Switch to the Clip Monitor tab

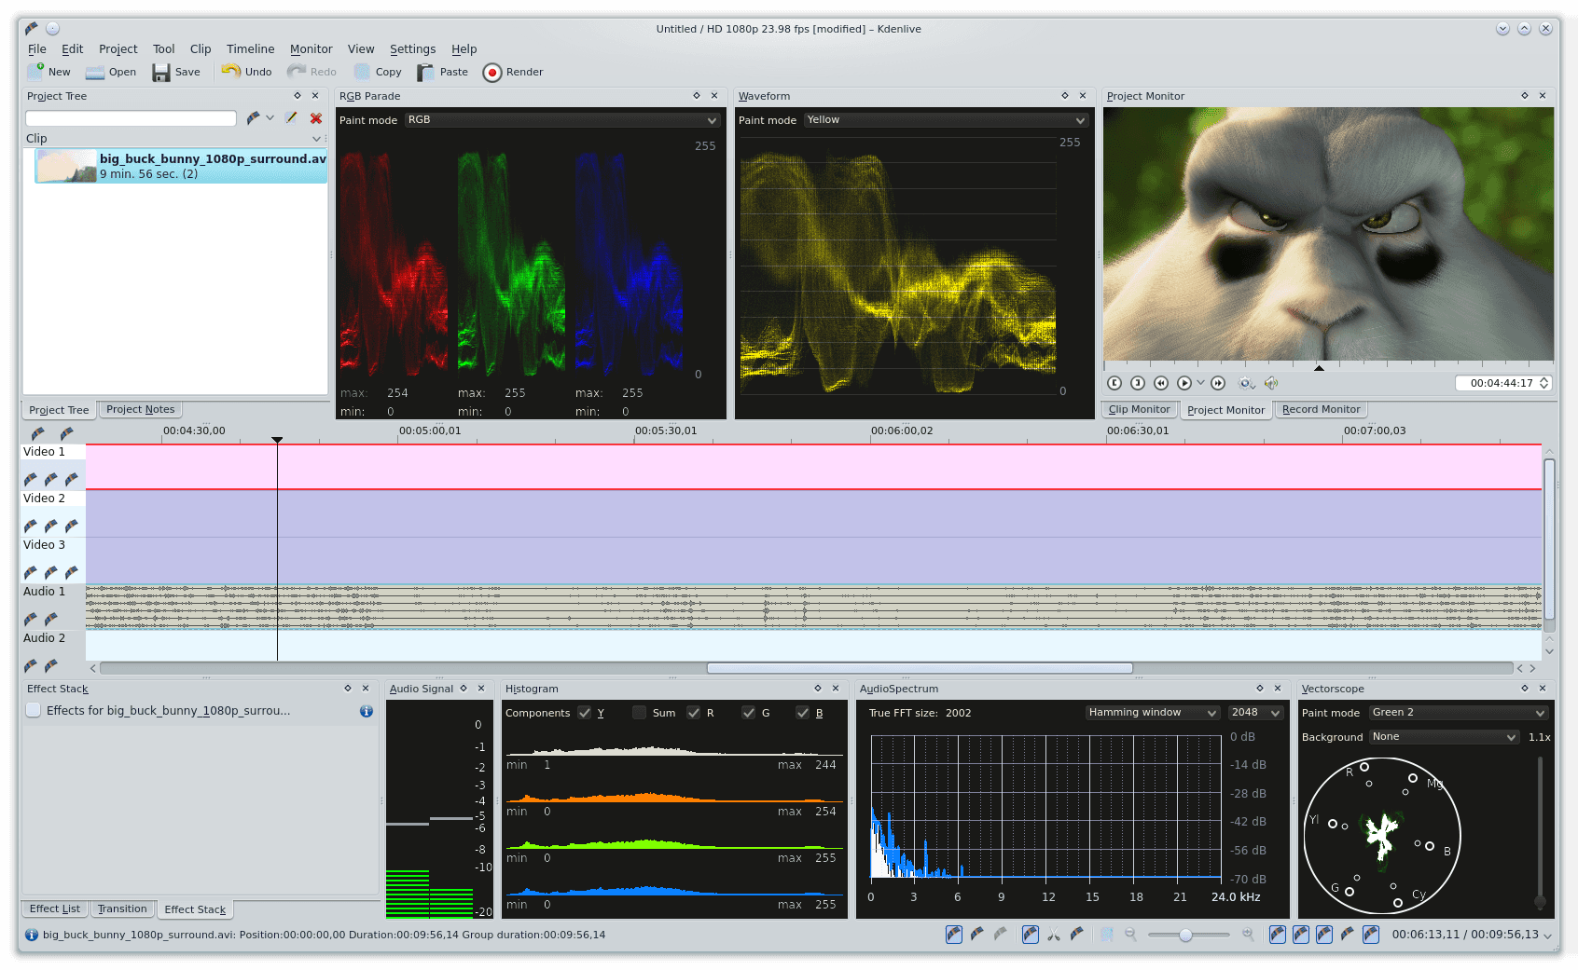click(1139, 409)
